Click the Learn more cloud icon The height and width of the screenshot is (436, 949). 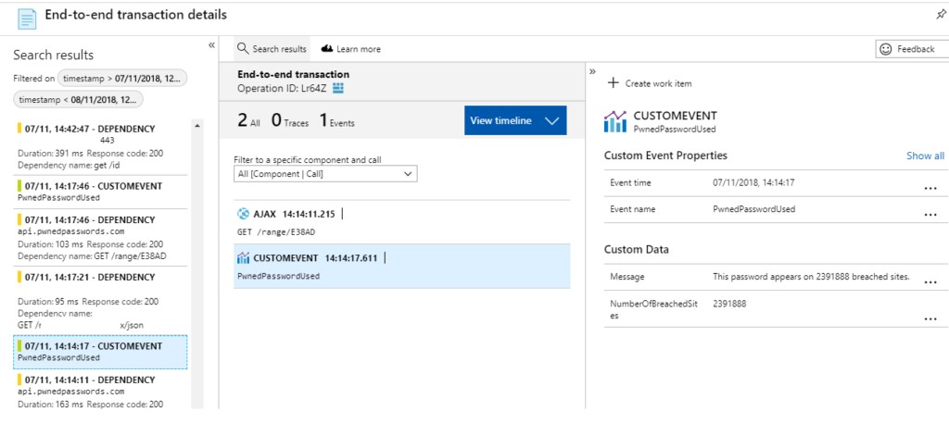pyautogui.click(x=327, y=49)
